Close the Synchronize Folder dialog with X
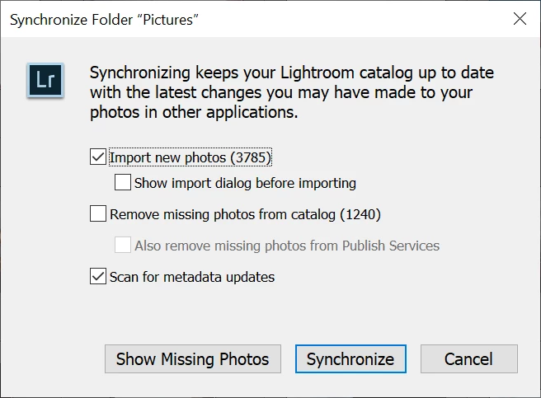Viewport: 541px width, 398px height. 520,19
